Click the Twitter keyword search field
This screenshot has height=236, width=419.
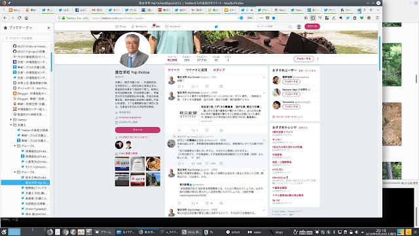[274, 26]
